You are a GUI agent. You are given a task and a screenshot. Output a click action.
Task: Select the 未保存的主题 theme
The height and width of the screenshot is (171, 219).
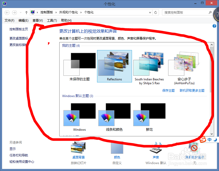tap(80, 66)
